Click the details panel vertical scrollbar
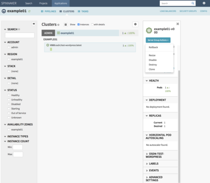Image resolution: width=210 pixels, height=183 pixels. [179, 126]
